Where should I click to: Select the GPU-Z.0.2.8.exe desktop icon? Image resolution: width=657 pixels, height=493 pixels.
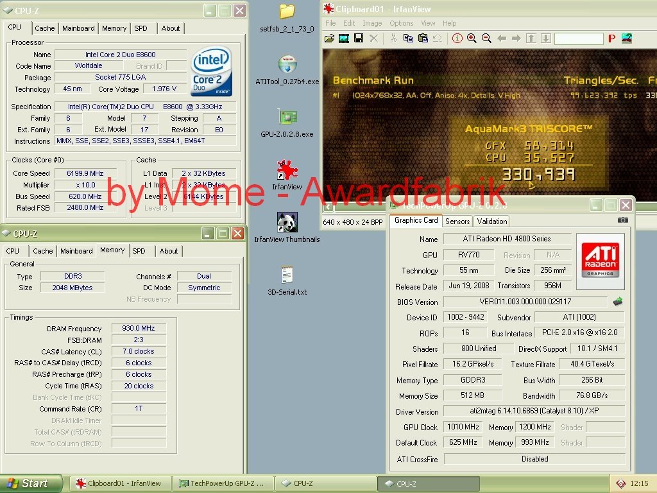click(x=287, y=123)
